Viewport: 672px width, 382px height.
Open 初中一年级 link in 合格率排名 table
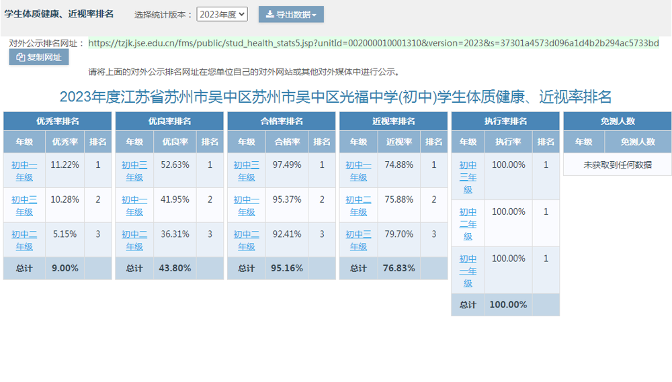pos(247,205)
